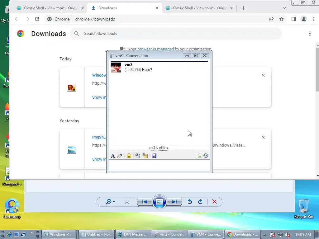319x239 pixels.
Task: Click the Show Desktop quick launch icon
Action: coord(16,234)
